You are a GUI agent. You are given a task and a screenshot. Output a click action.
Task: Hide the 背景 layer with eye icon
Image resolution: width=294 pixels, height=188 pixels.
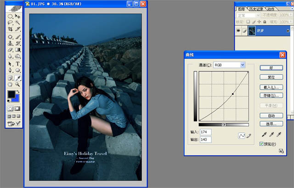237,30
